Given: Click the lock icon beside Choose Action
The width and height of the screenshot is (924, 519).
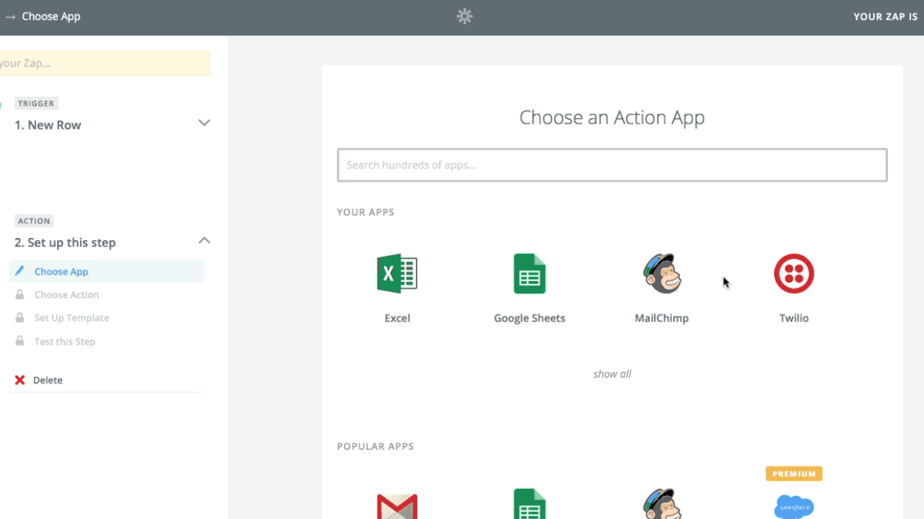Looking at the screenshot, I should 20,294.
